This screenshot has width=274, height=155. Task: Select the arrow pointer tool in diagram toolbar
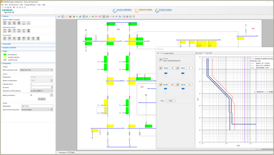point(63,17)
